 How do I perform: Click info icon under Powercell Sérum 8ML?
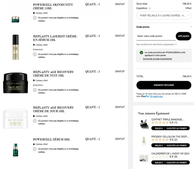[x=35, y=149]
